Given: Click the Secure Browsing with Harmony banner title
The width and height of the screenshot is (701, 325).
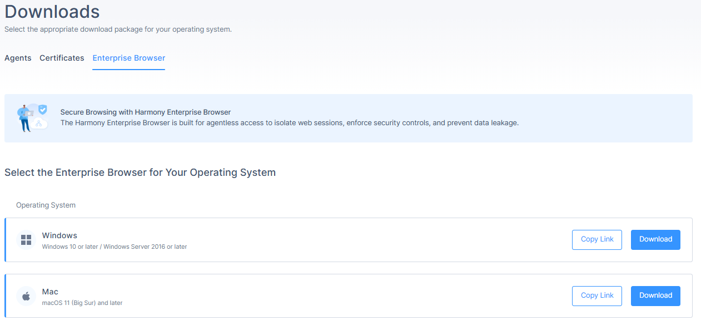Looking at the screenshot, I should [146, 112].
